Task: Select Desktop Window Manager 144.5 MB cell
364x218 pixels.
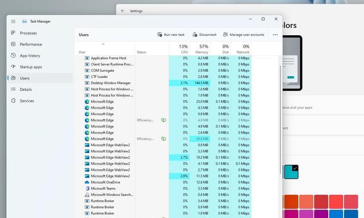Action: 200,83
